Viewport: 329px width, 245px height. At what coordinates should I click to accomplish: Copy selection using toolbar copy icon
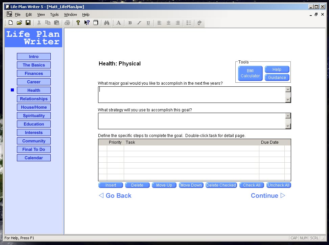point(48,23)
